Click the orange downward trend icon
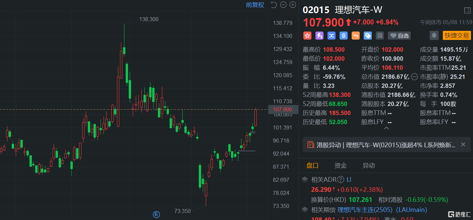The image size is (473, 220). [356, 36]
